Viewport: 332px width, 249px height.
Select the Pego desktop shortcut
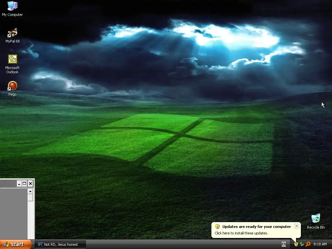tap(12, 89)
